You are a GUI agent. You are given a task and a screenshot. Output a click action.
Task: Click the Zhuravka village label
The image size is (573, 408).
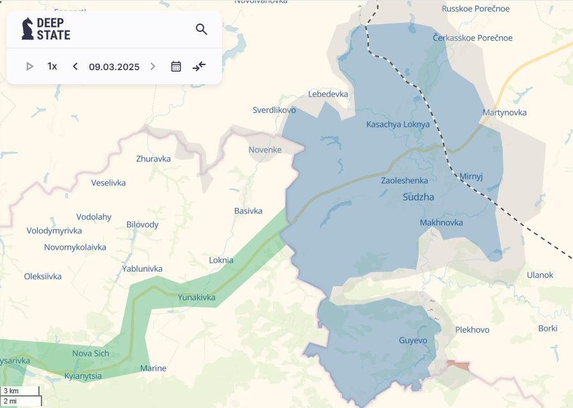coord(154,159)
